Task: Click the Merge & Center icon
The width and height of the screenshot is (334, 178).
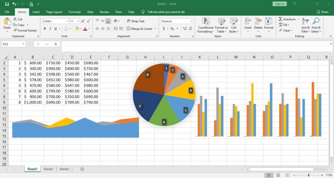Action: (129, 29)
